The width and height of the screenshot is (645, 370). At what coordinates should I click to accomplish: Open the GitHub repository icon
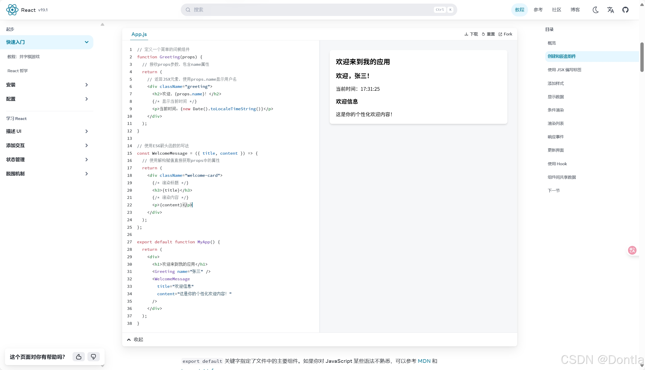coord(625,10)
